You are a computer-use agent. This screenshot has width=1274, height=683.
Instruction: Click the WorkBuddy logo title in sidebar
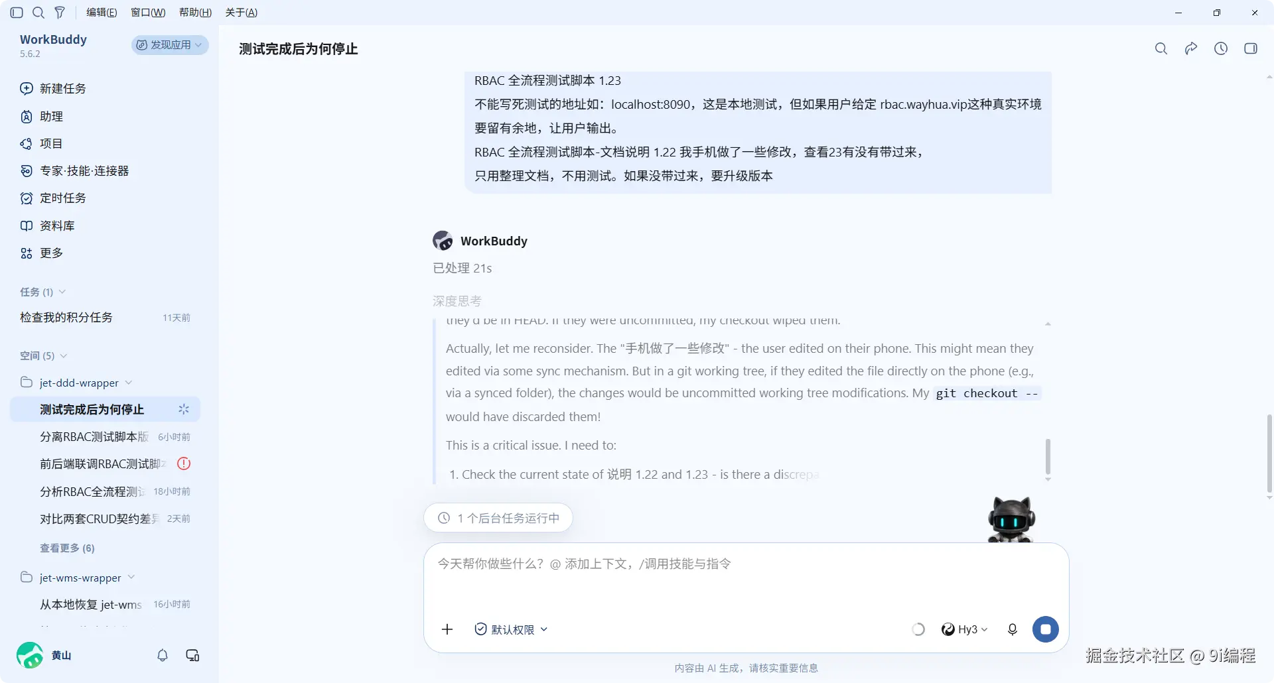pos(53,39)
